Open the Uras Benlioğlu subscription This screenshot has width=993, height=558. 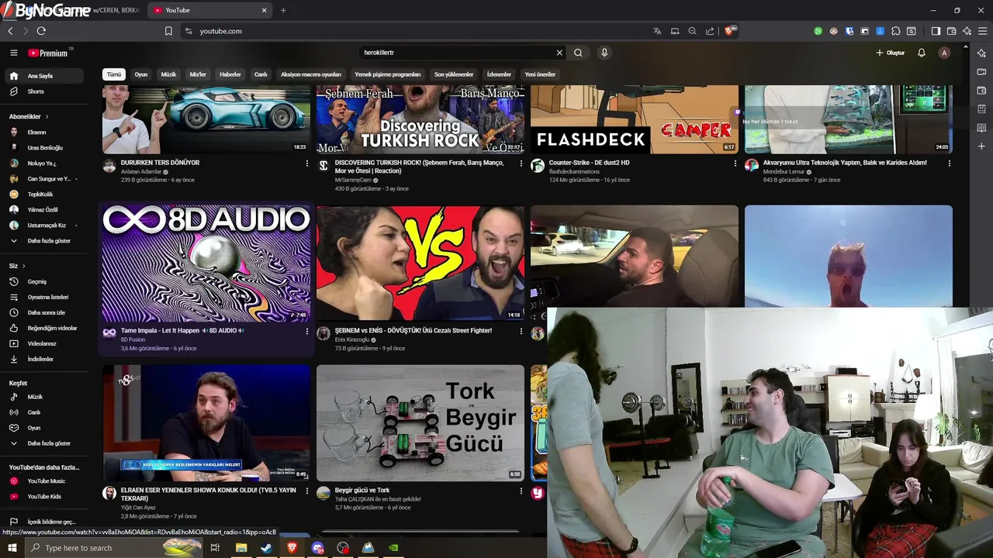tap(45, 148)
